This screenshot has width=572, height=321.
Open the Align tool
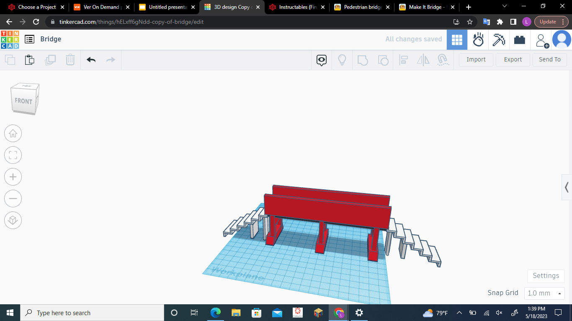tap(403, 60)
